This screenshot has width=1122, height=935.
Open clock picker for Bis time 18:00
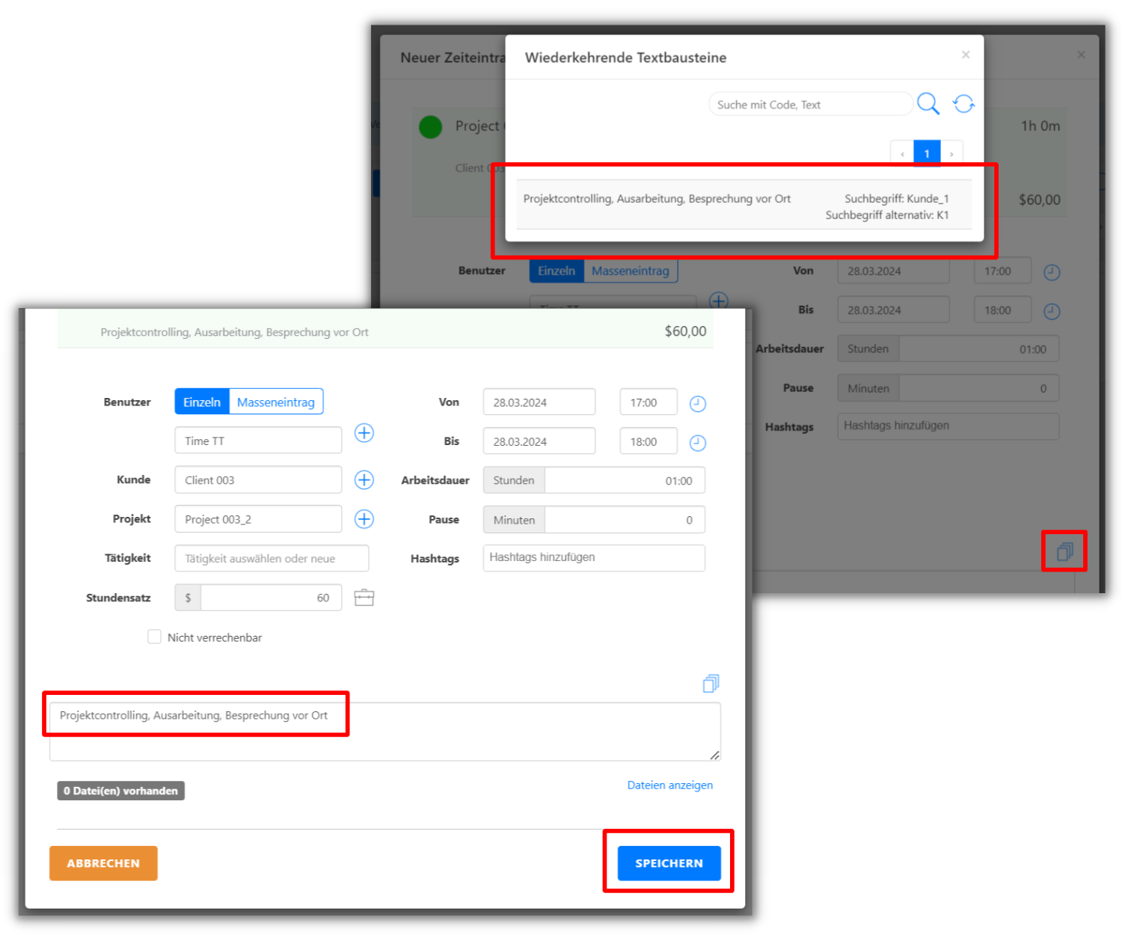(x=697, y=443)
